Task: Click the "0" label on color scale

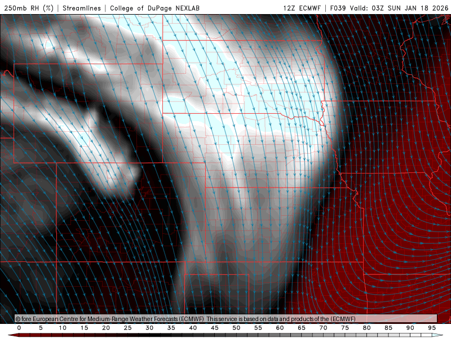Action: click(19, 328)
